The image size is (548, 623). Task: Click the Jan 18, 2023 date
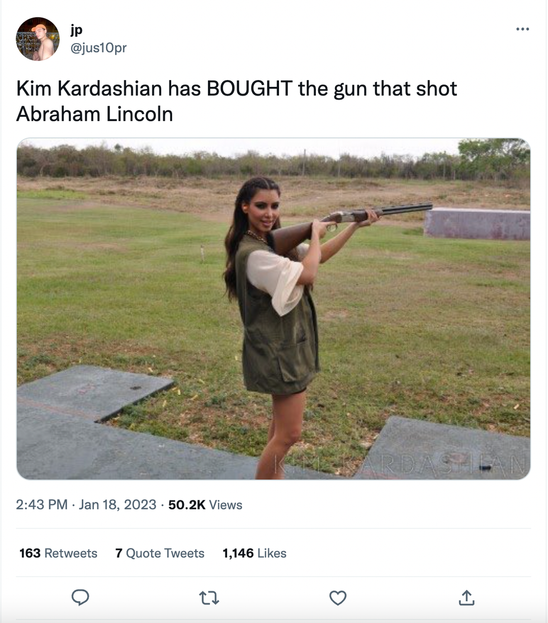click(x=117, y=504)
